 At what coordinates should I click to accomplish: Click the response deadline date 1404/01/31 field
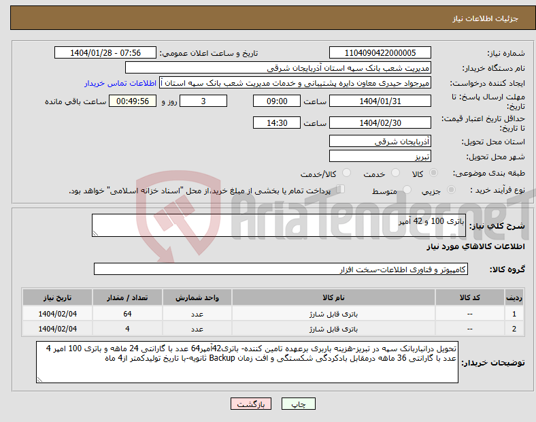pos(380,101)
